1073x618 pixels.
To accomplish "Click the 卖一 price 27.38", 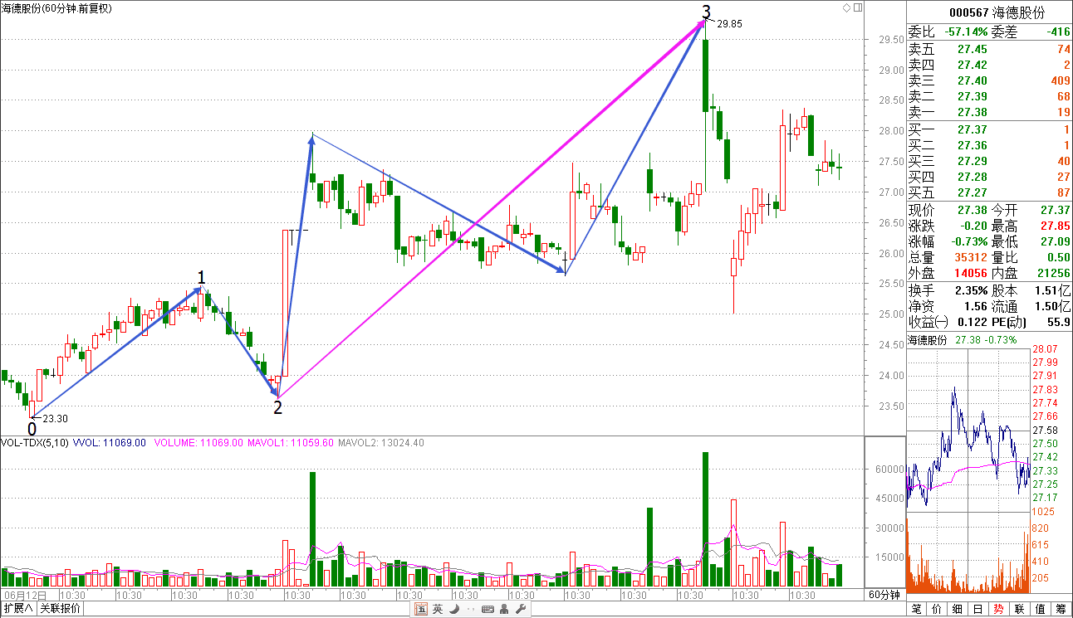I will coord(972,112).
